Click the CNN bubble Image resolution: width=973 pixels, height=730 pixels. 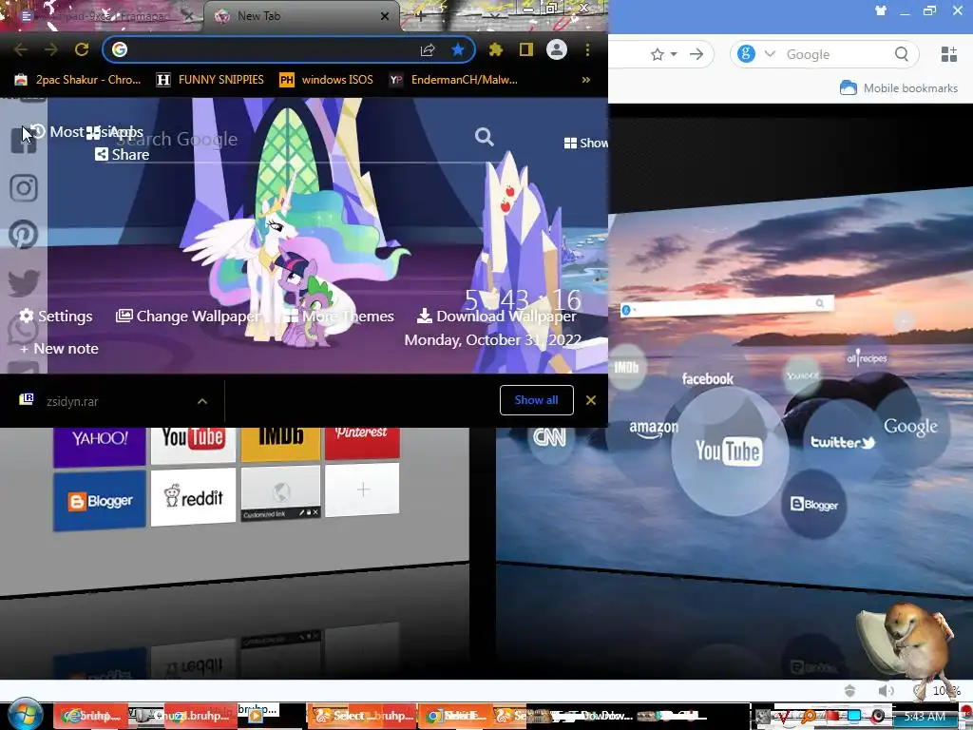point(549,437)
